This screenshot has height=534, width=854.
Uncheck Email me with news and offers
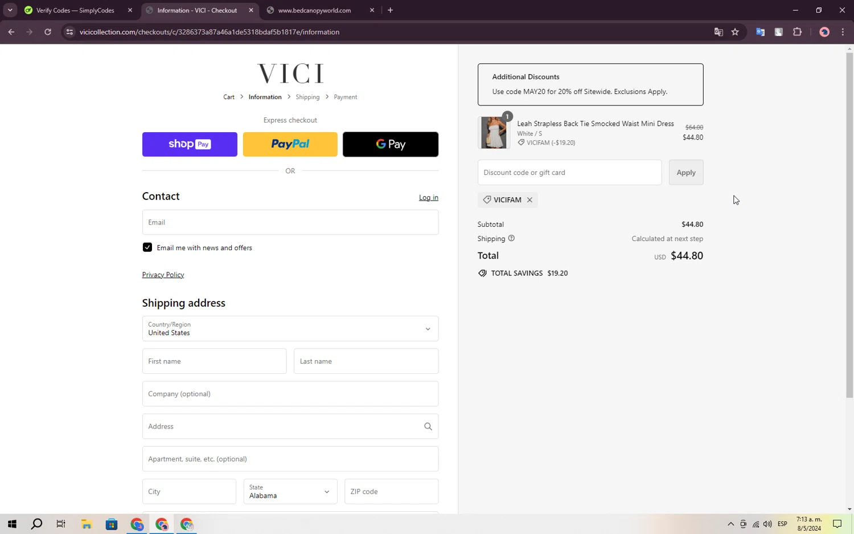click(x=147, y=247)
